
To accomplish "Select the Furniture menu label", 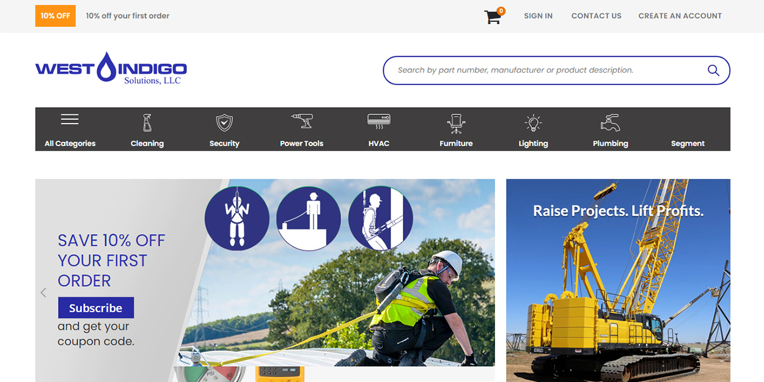I will click(x=456, y=144).
